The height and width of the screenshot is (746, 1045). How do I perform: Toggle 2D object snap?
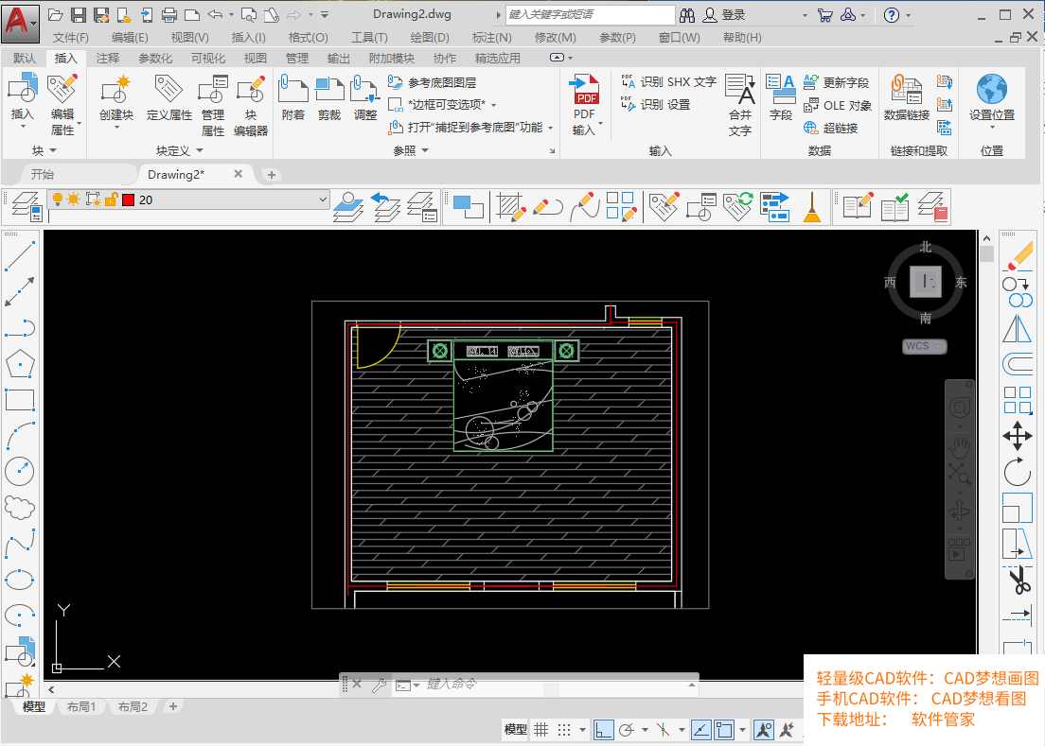click(x=724, y=730)
